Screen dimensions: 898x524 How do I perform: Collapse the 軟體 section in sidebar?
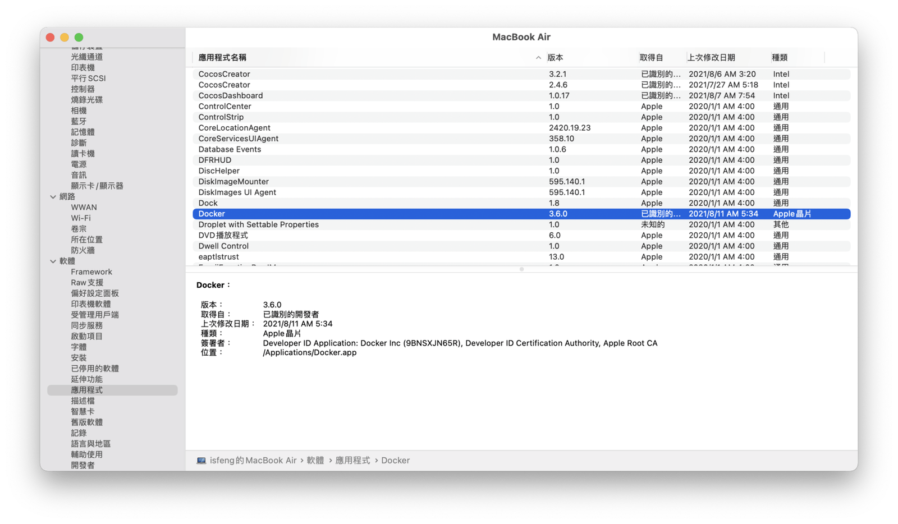pyautogui.click(x=53, y=261)
